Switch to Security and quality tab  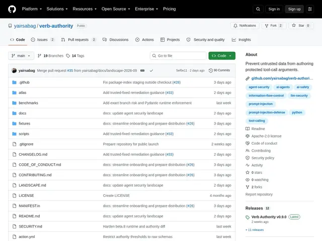coord(206,40)
